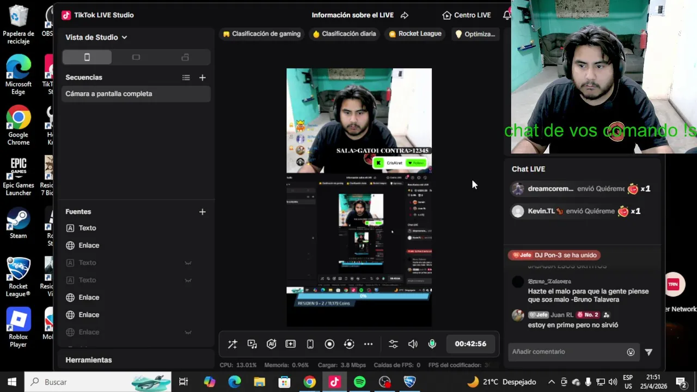This screenshot has width=697, height=392.
Task: Click Información sobre el LIVE
Action: [352, 15]
